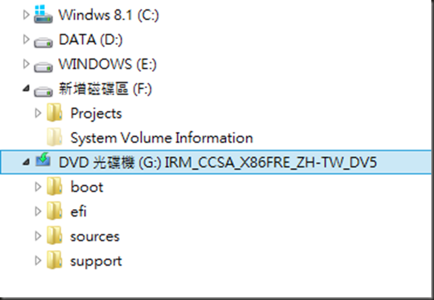
Task: Click the boot folder icon
Action: (x=54, y=186)
